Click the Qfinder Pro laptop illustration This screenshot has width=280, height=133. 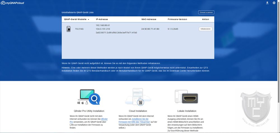pyautogui.click(x=89, y=97)
